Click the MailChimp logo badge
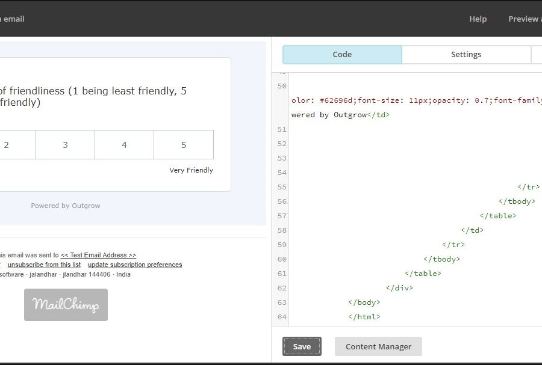The height and width of the screenshot is (365, 542). click(x=66, y=305)
